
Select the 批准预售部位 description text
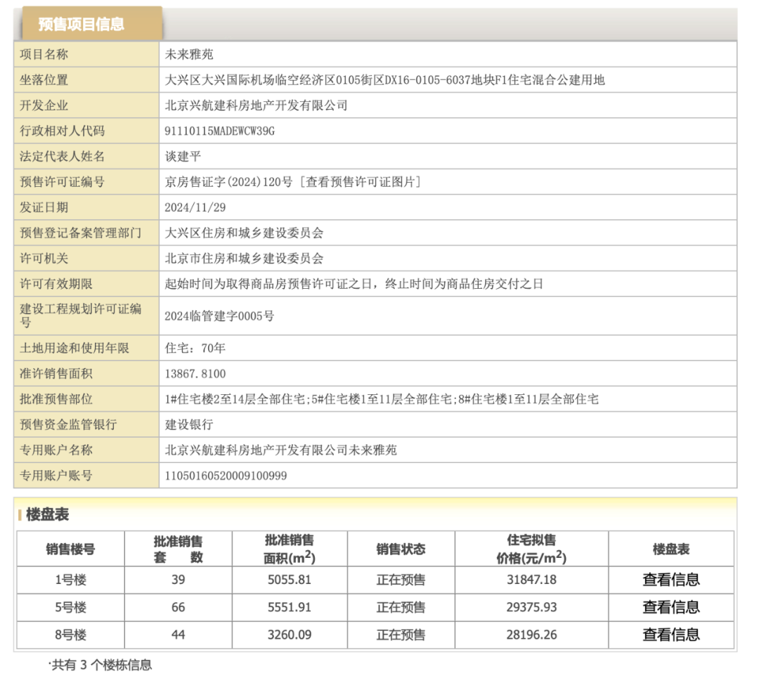[x=382, y=399]
